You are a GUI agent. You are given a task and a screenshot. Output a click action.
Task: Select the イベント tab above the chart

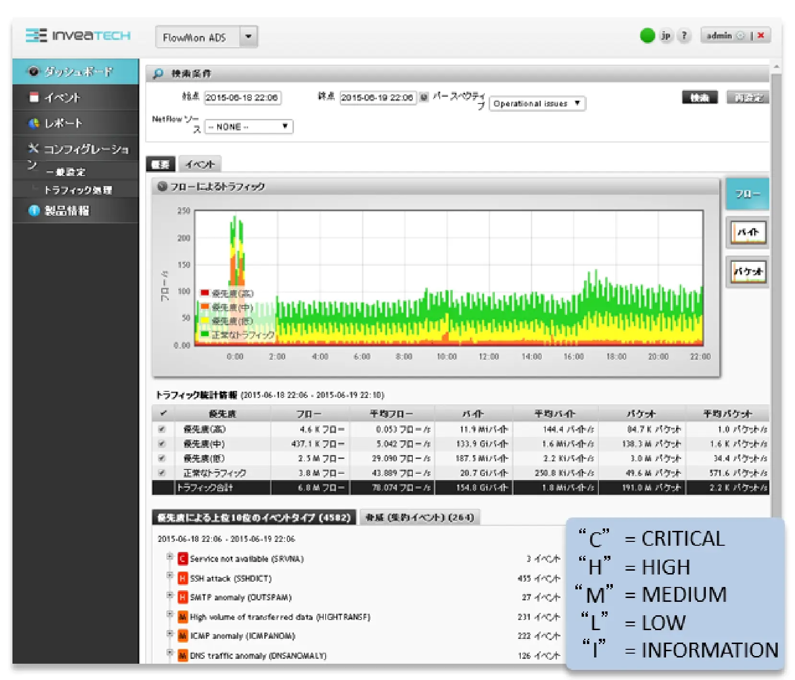coord(200,164)
